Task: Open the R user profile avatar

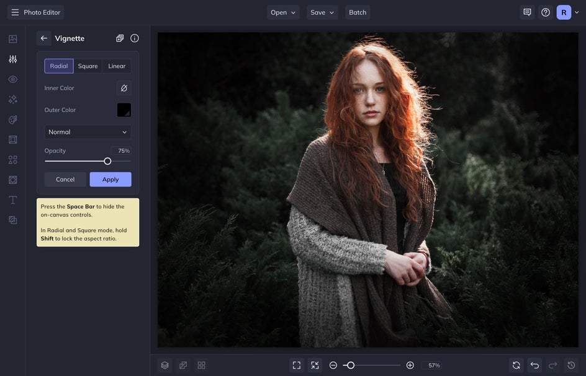Action: [564, 12]
